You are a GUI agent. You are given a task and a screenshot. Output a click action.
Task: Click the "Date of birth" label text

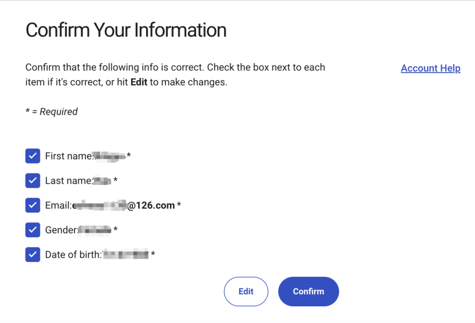coord(73,255)
